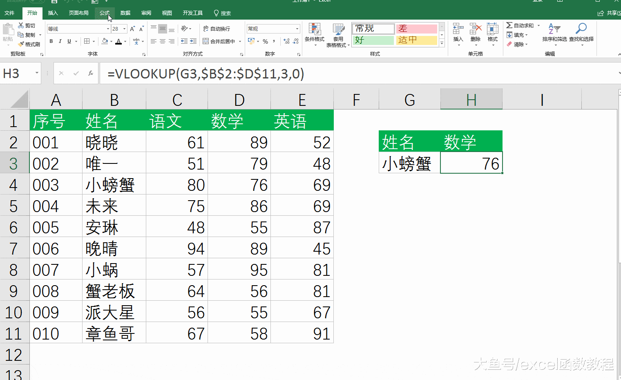Click Format as Table (套用表格格式)
The image size is (621, 380).
(x=338, y=35)
